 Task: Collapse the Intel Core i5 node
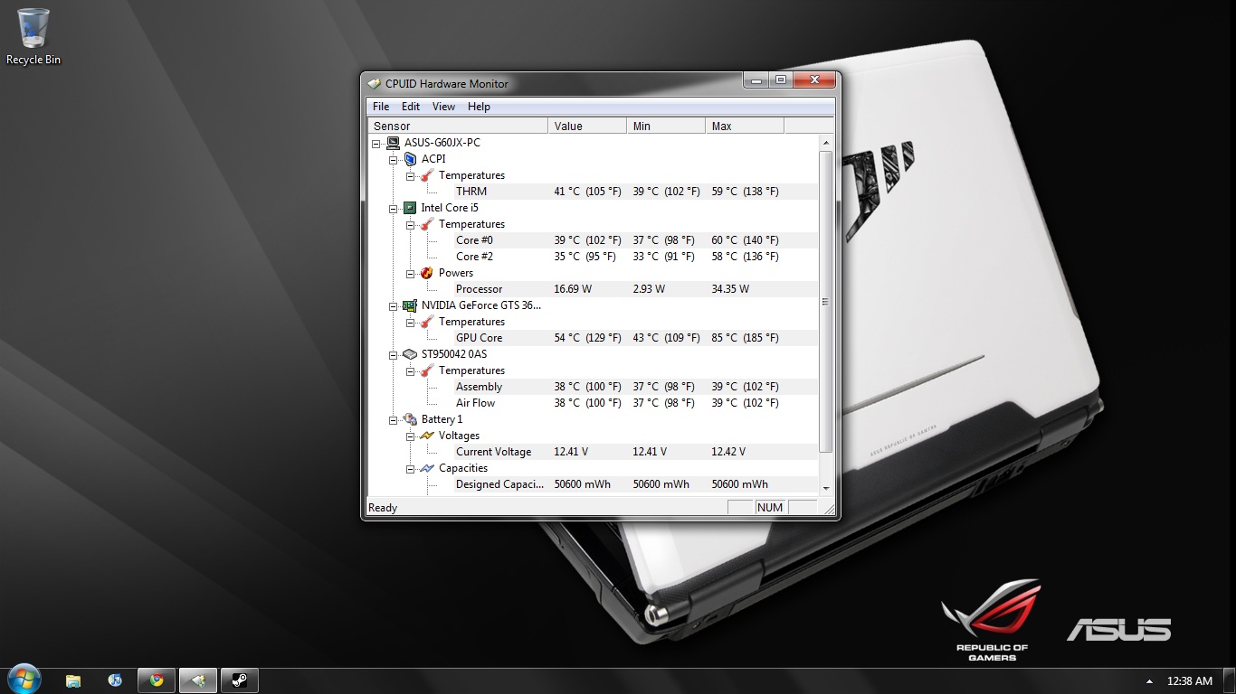(x=394, y=208)
